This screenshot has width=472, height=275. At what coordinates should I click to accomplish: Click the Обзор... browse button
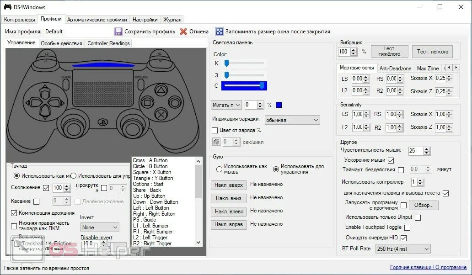424,205
